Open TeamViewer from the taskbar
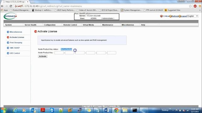 52,110
